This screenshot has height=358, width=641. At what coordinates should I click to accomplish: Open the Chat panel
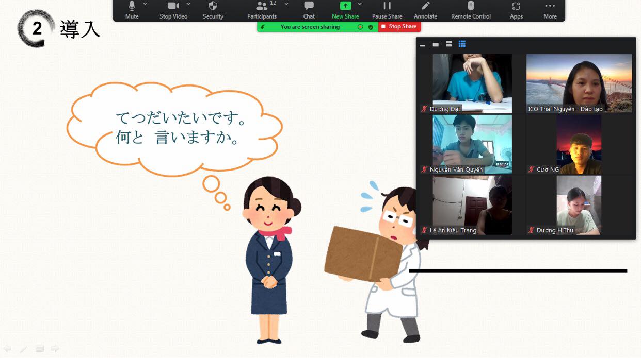click(309, 10)
